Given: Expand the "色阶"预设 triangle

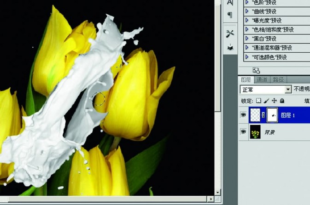Looking at the screenshot, I should coord(247,2).
